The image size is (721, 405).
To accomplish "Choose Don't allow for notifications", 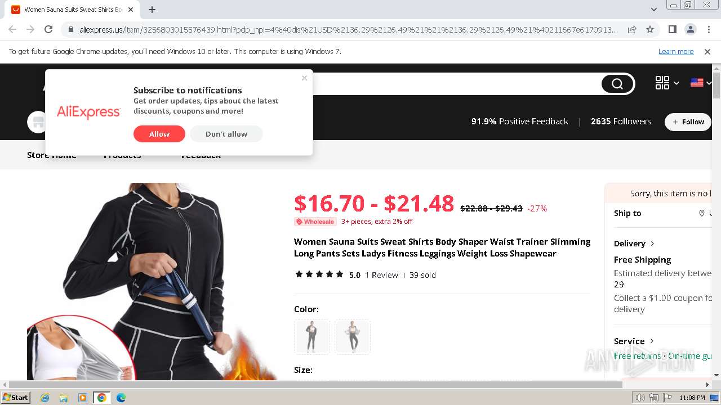I will [x=226, y=134].
